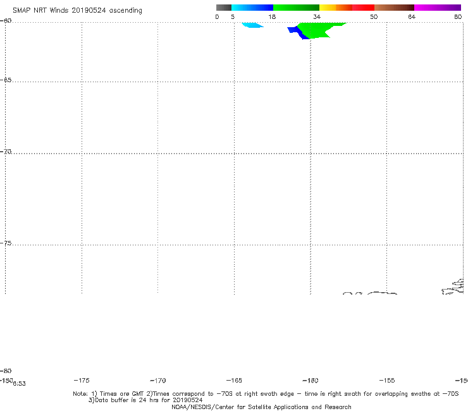Click the -160 longitude axis label
The image size is (468, 411).
point(311,381)
